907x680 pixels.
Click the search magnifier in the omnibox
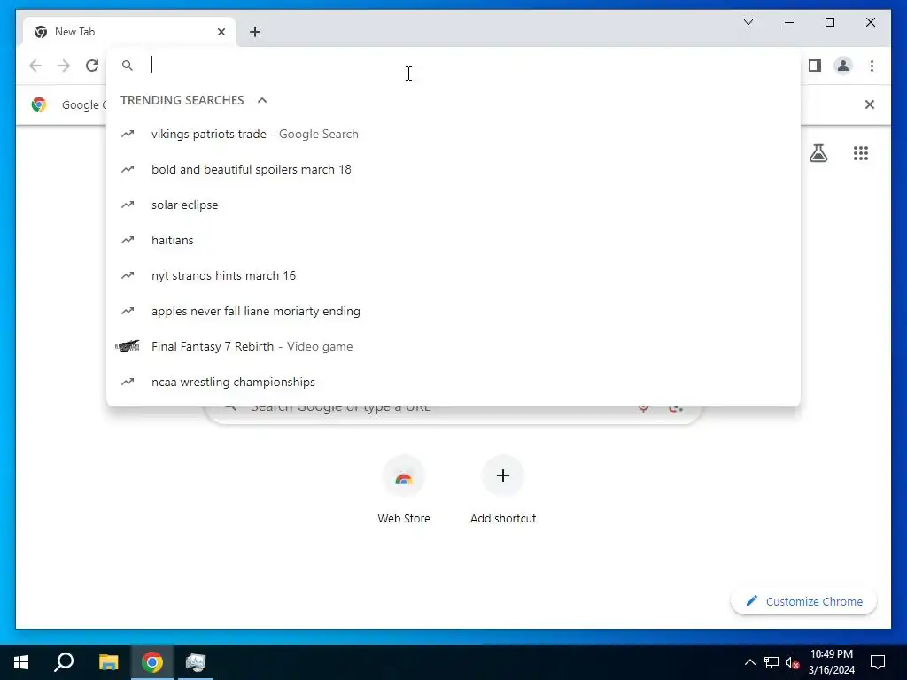pyautogui.click(x=128, y=66)
